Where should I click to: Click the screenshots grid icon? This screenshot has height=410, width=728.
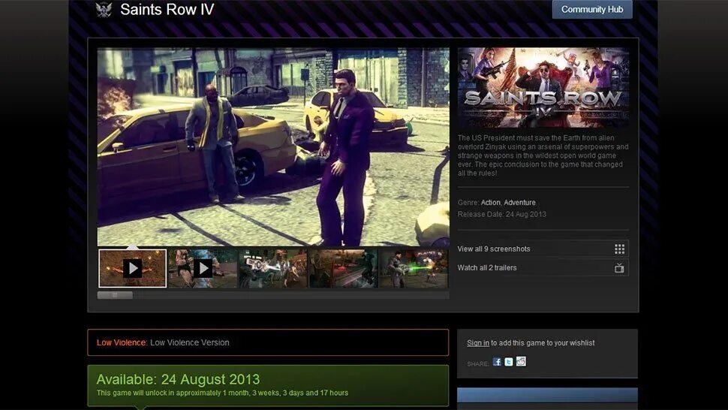pyautogui.click(x=619, y=249)
